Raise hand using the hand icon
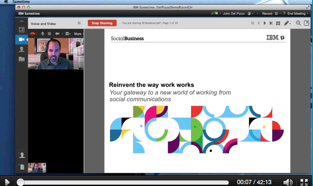Image resolution: width=313 pixels, height=186 pixels. [249, 13]
